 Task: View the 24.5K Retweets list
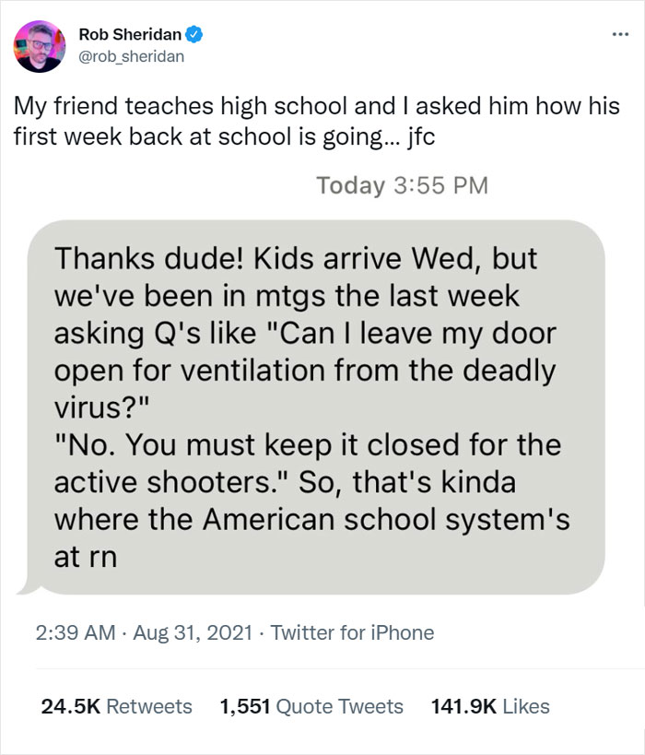[112, 705]
